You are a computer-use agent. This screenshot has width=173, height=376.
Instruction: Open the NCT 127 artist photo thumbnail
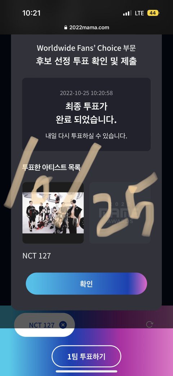[x=53, y=213]
